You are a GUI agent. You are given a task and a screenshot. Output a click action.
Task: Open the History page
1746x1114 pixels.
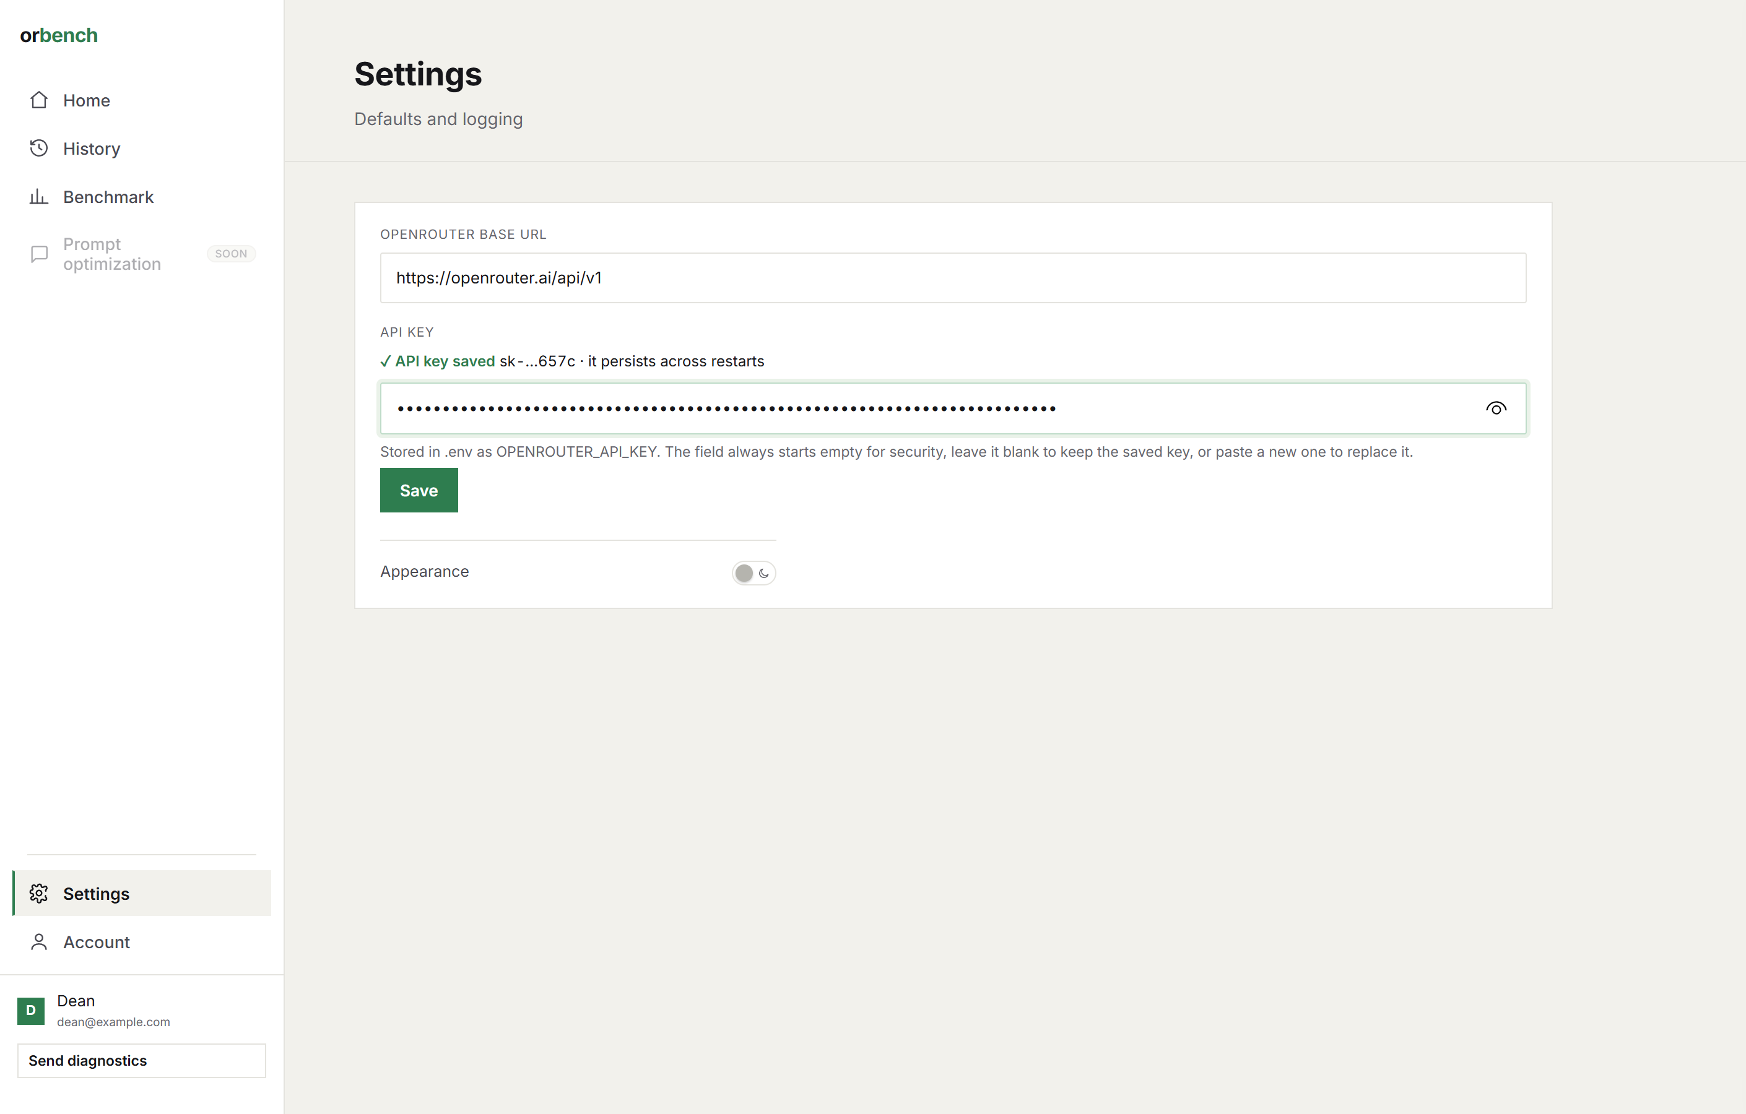point(142,149)
